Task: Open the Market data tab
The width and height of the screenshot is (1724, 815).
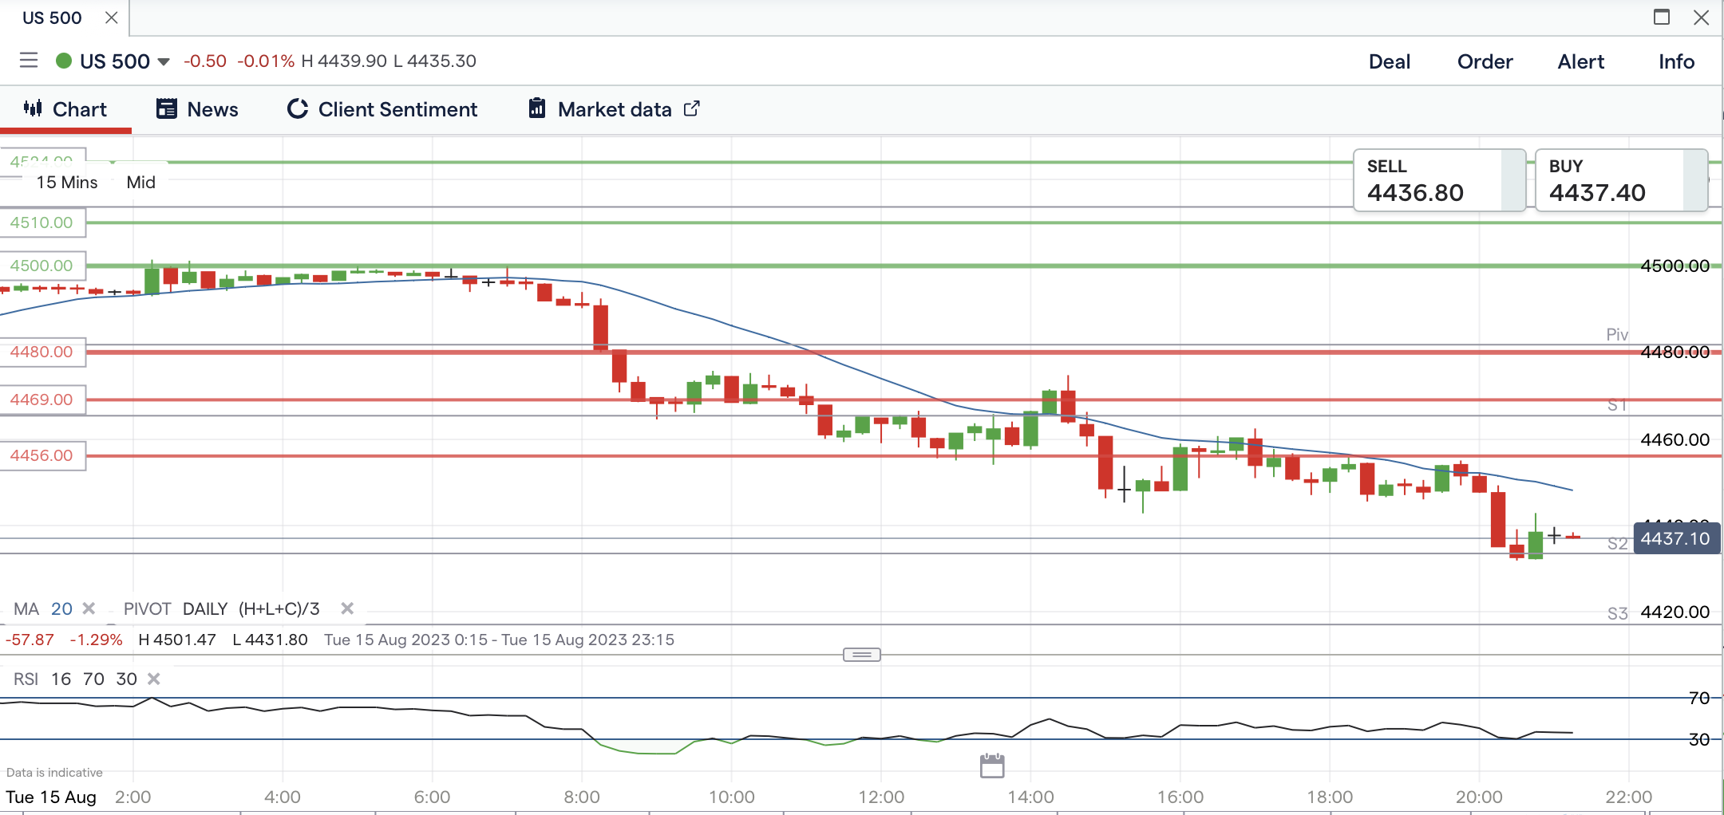Action: point(614,109)
